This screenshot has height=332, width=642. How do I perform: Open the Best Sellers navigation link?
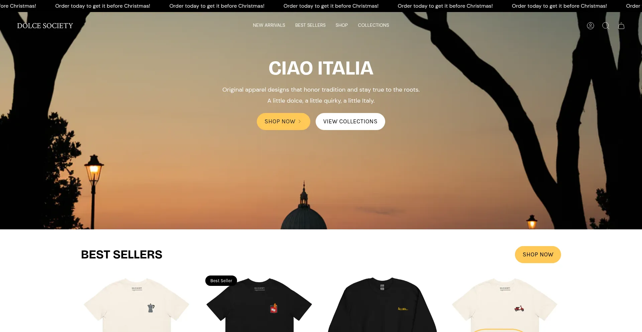coord(310,25)
